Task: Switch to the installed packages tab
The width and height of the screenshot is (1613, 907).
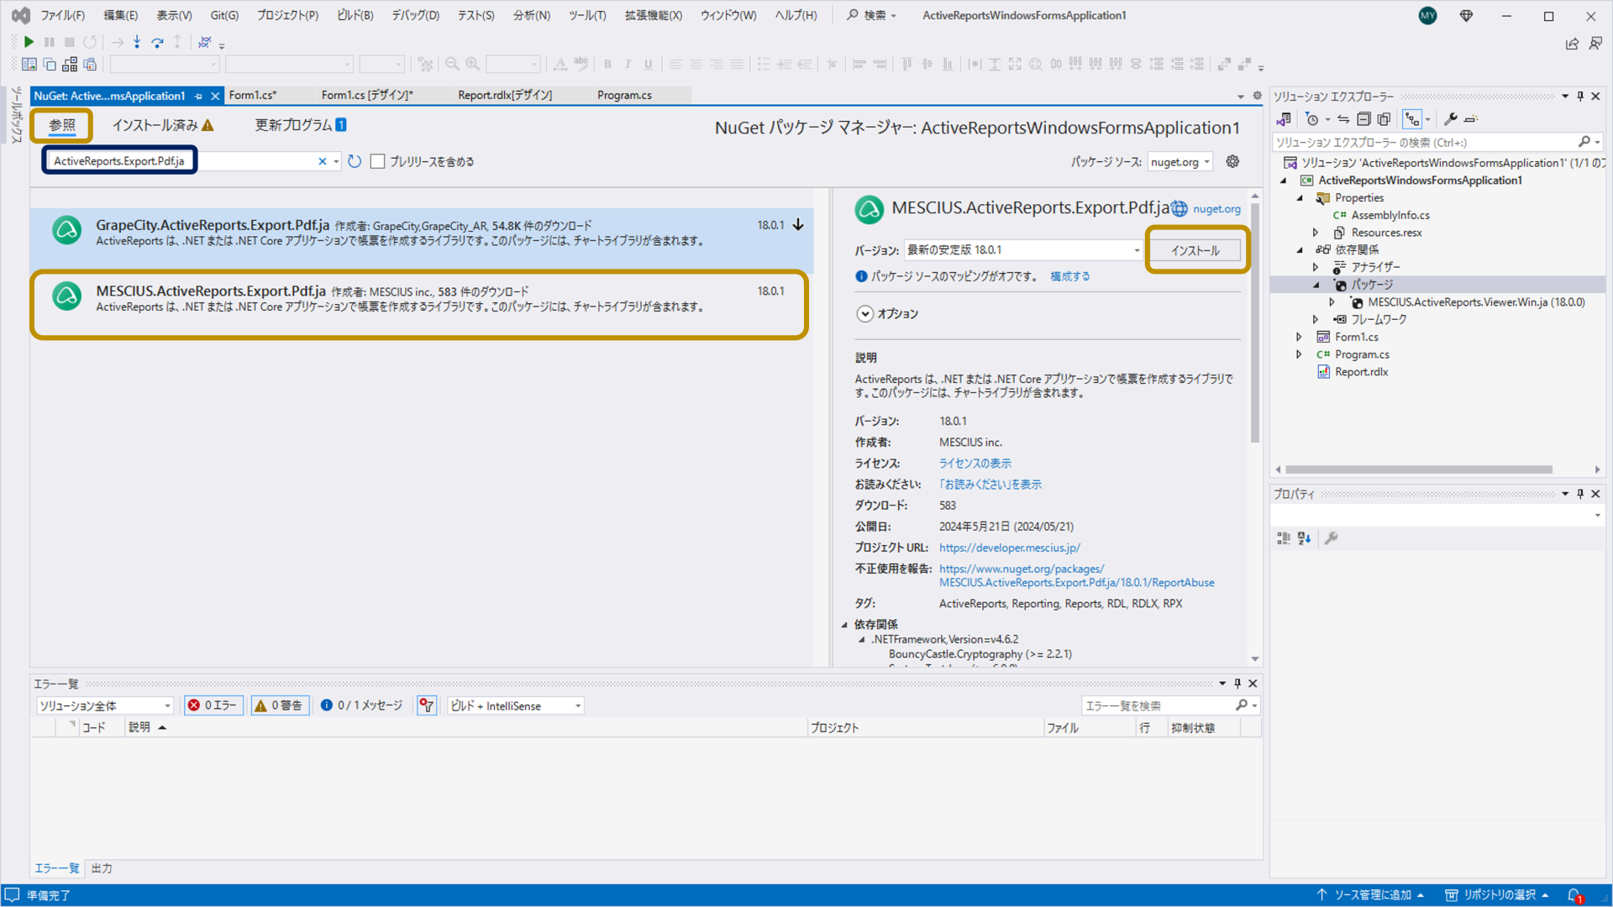Action: [163, 125]
